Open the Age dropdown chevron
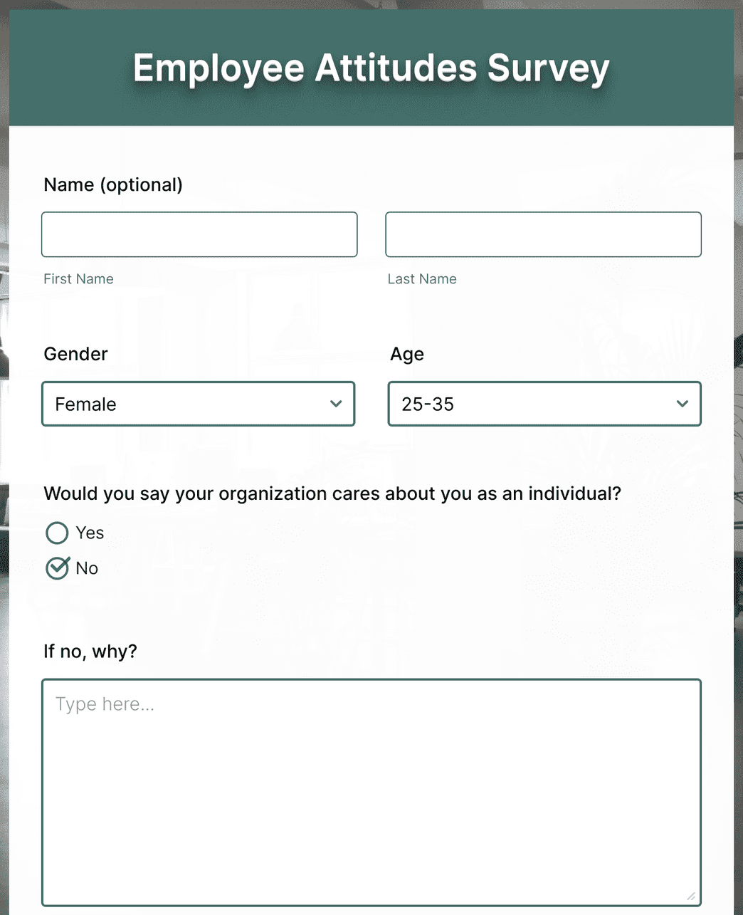Screen dimensions: 743x915 (x=681, y=404)
